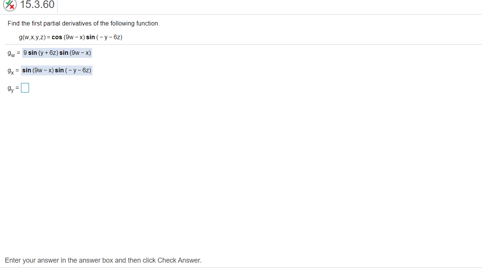Click 'sin (y + 6z)' in the g_w answer
Viewport: 482px width, 271px height.
click(43, 53)
